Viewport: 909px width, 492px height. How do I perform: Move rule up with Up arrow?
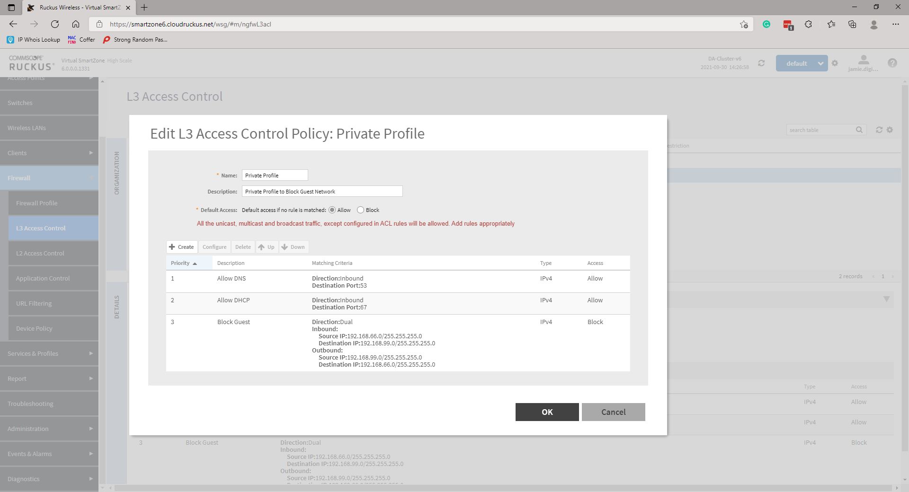click(267, 247)
